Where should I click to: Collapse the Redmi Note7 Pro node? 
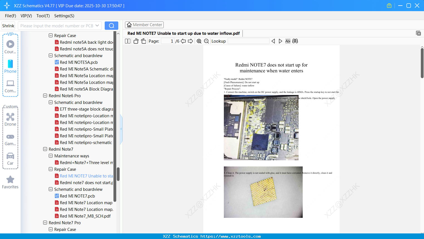coord(45,223)
